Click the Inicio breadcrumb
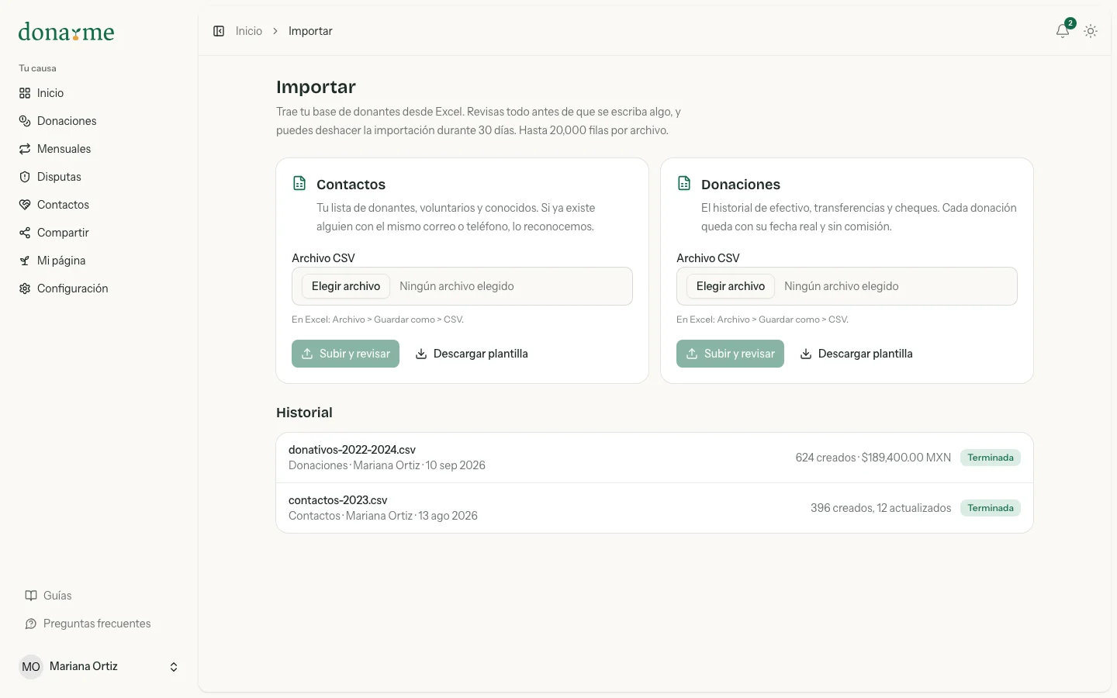The height and width of the screenshot is (698, 1117). (249, 31)
